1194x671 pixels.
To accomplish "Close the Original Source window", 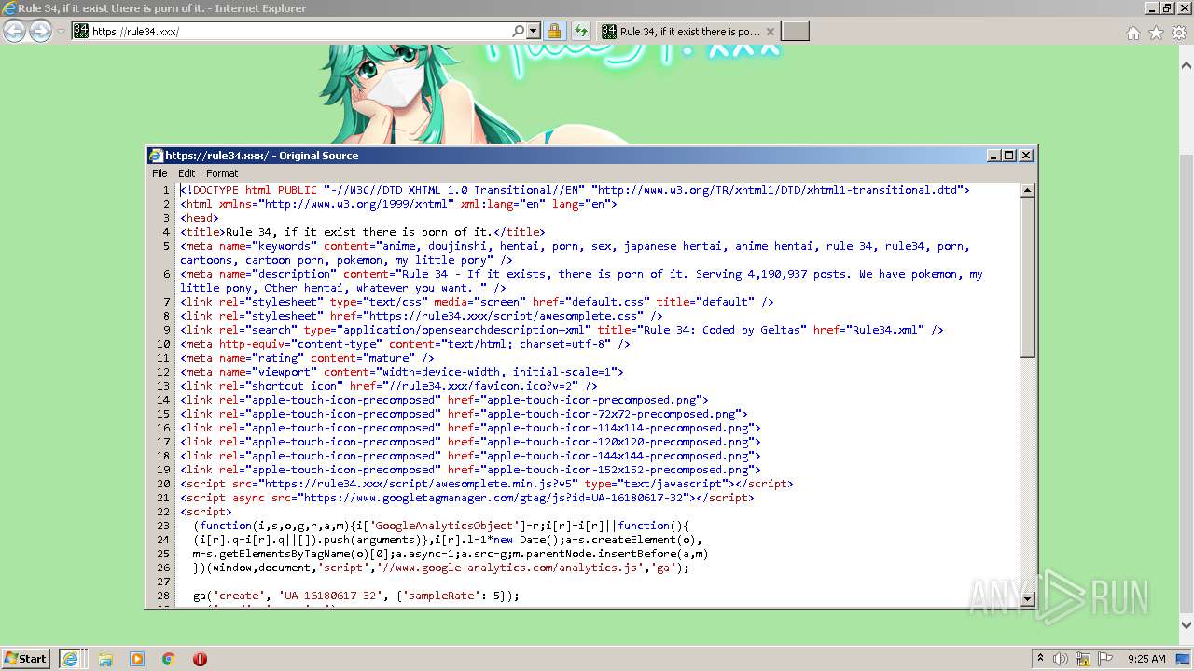I will click(x=1026, y=156).
